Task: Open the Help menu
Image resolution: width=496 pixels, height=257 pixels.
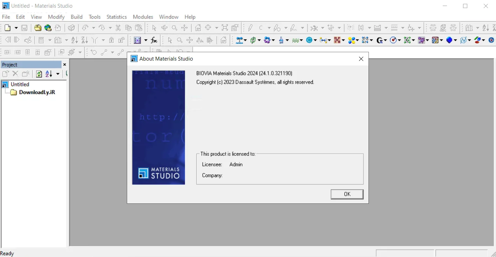Action: click(x=190, y=17)
